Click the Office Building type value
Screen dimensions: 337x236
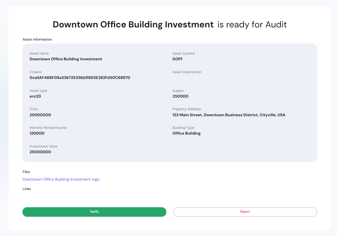pyautogui.click(x=186, y=133)
